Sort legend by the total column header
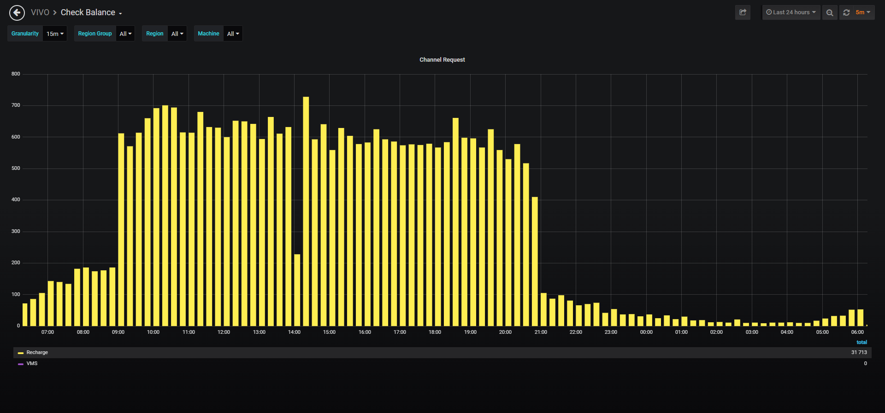 861,343
